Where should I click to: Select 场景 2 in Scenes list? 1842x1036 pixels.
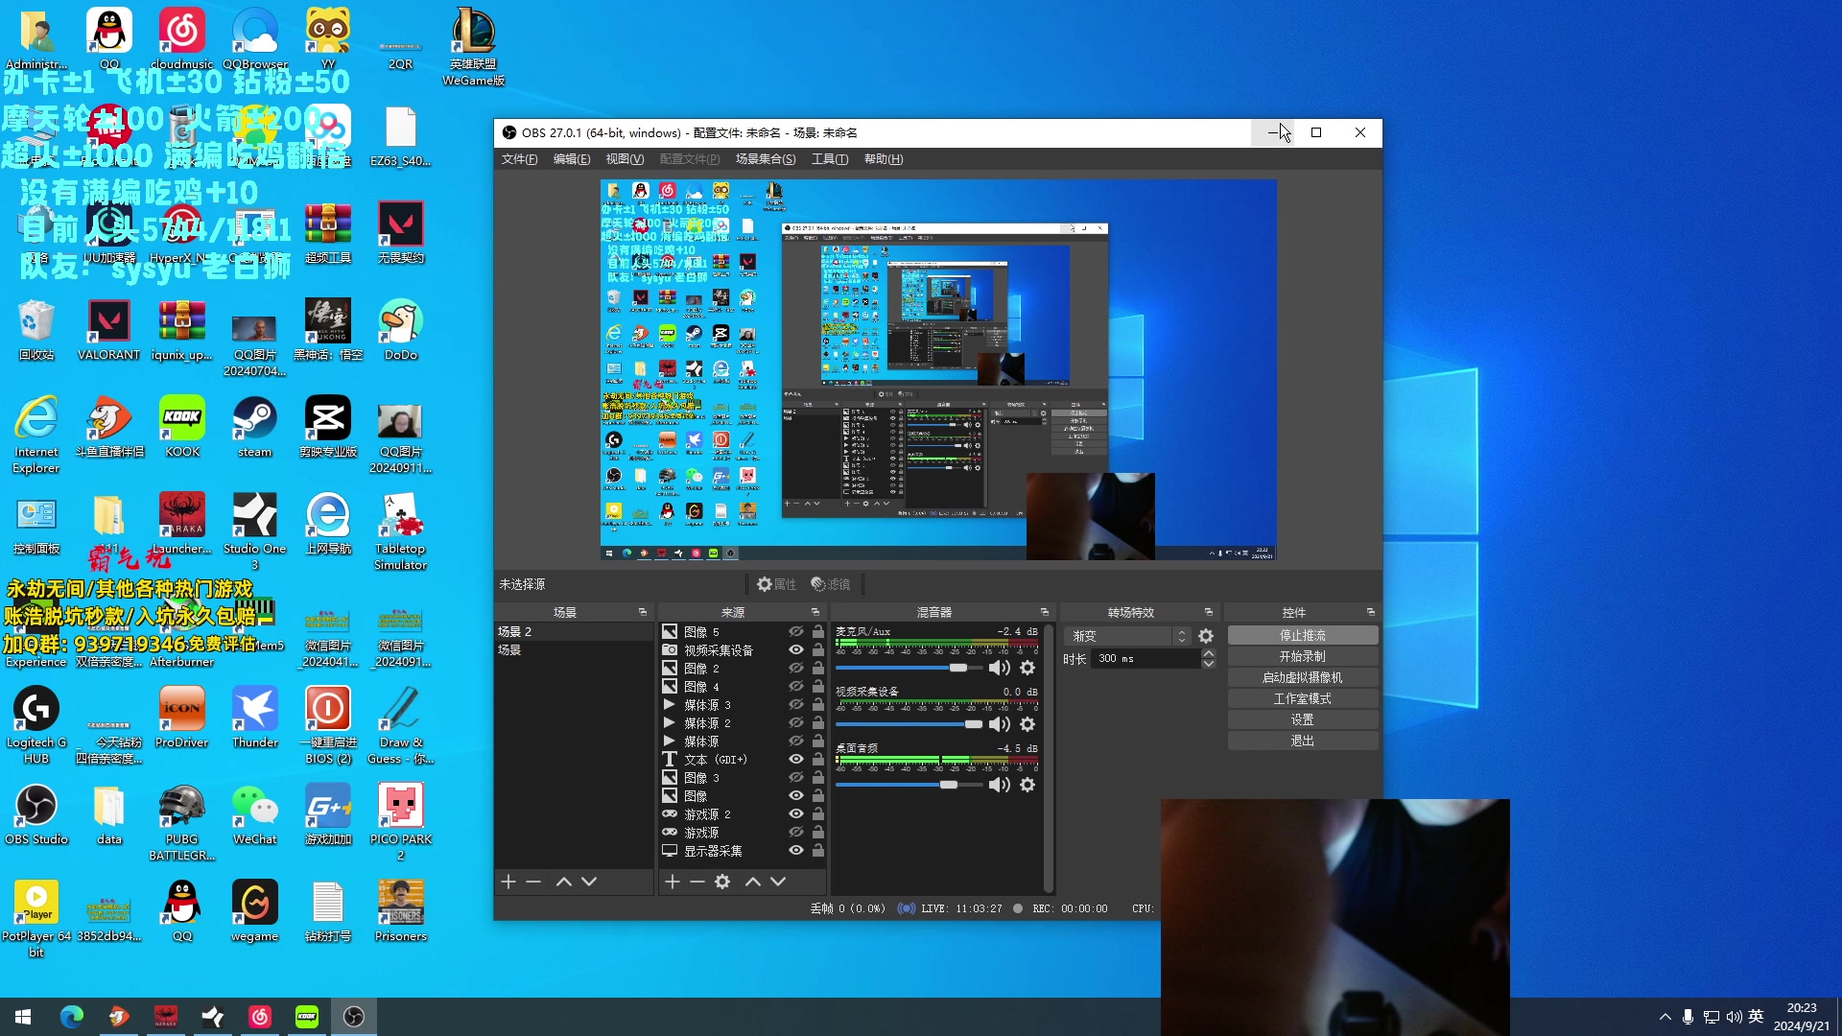pyautogui.click(x=574, y=632)
